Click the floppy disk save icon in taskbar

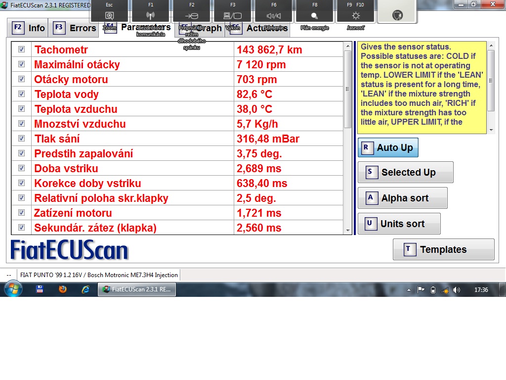tap(40, 289)
